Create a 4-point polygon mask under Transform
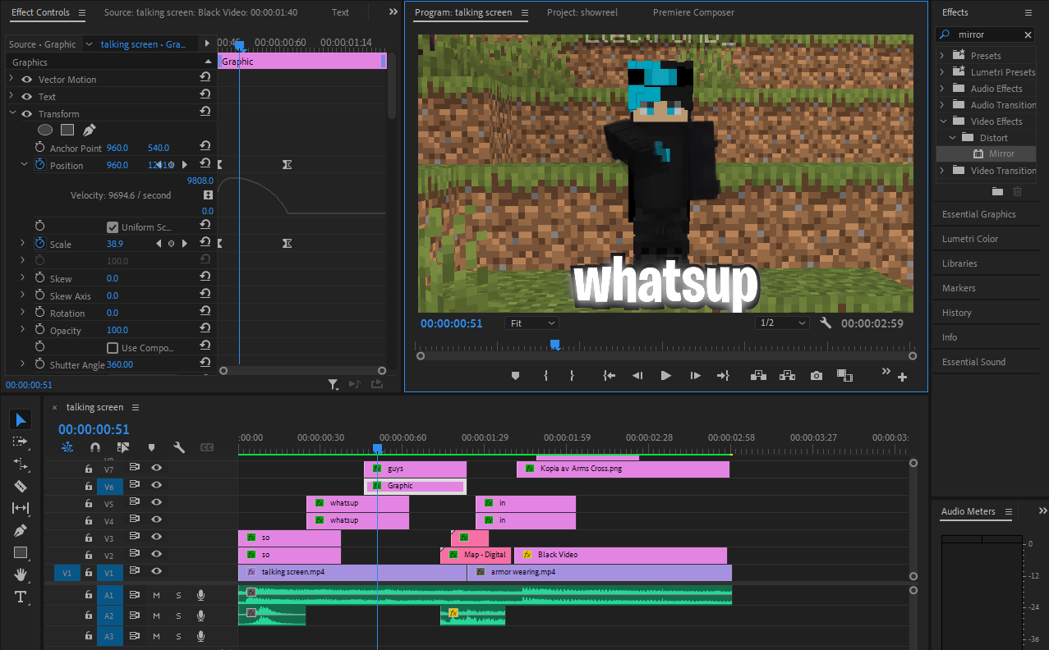This screenshot has height=650, width=1049. tap(67, 130)
